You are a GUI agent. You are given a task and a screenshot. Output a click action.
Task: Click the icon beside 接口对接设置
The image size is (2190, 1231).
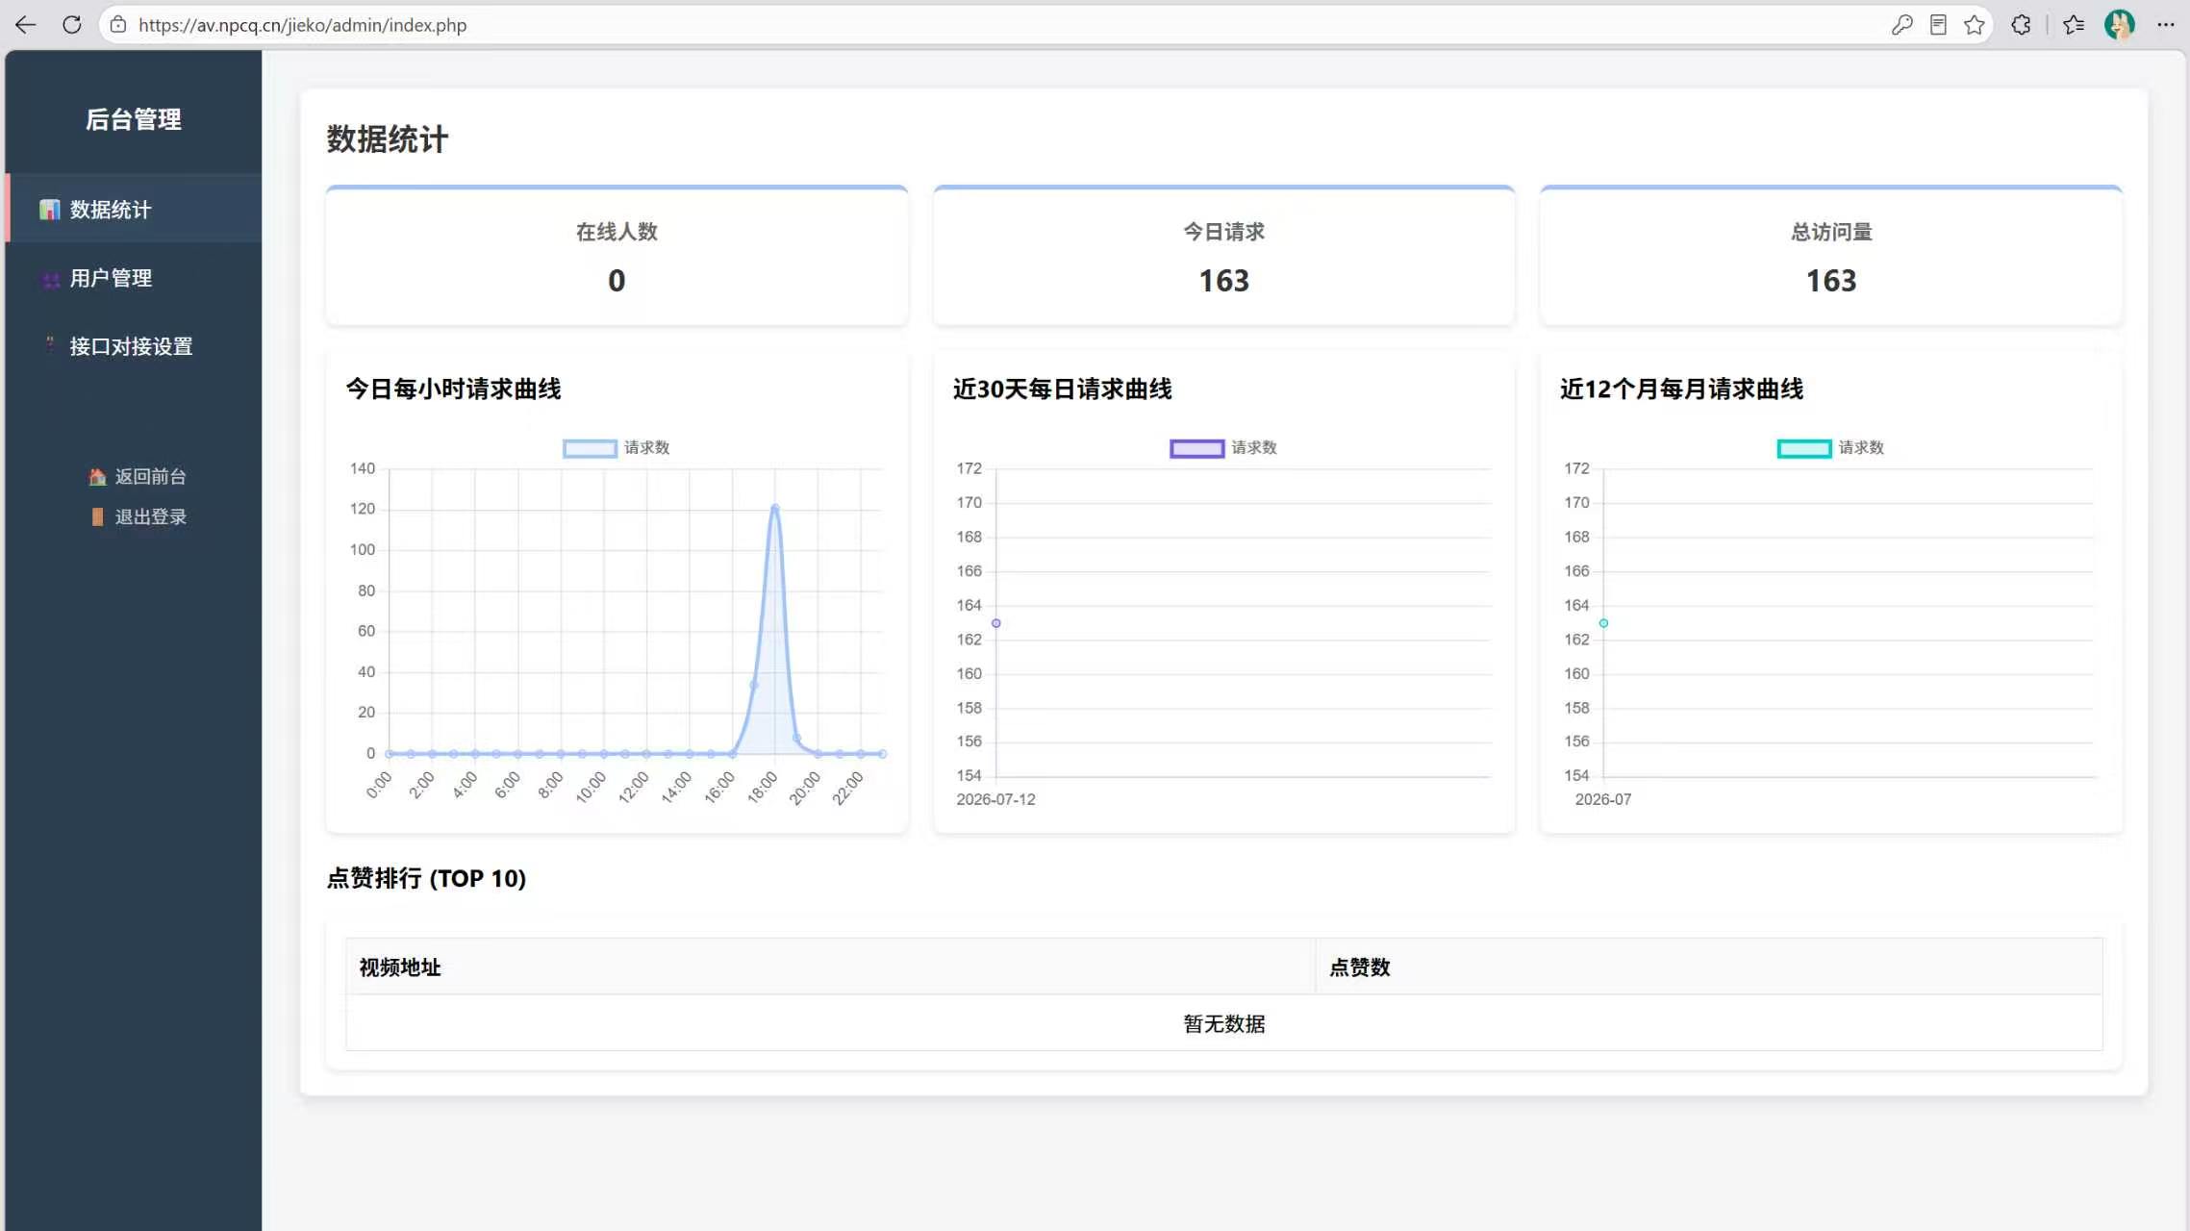[x=50, y=342]
